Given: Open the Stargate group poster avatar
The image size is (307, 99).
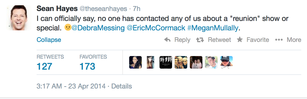Looking at the screenshot, I should [x=166, y=62].
